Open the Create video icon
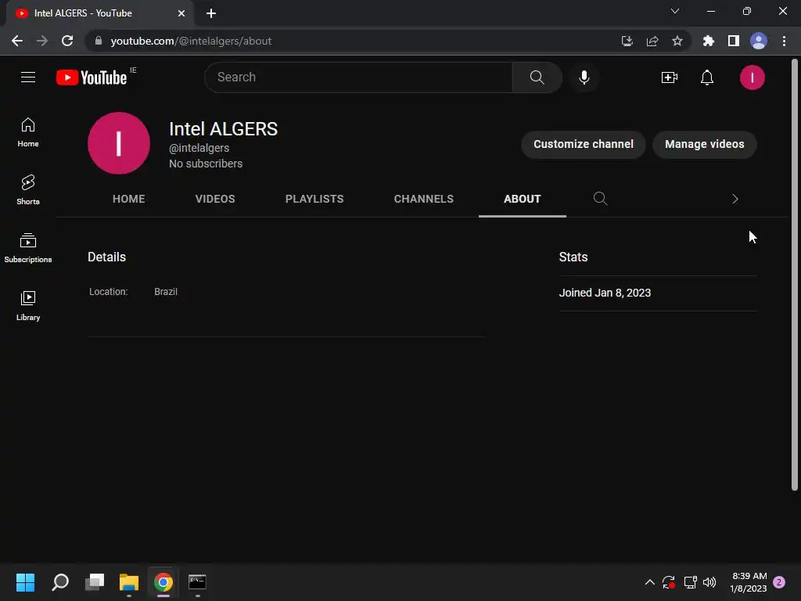This screenshot has height=601, width=801. coord(670,77)
